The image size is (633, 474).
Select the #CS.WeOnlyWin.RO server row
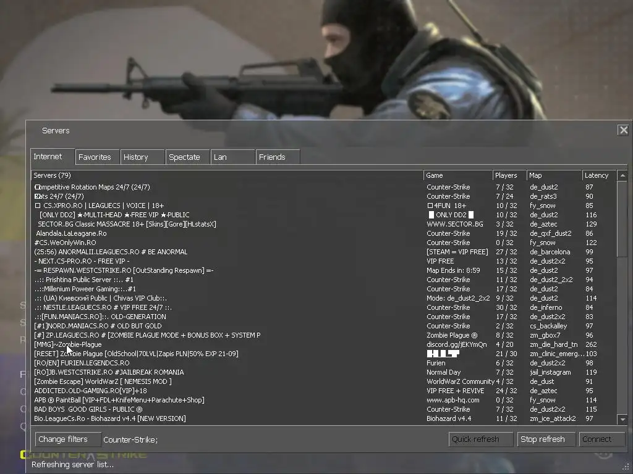pyautogui.click(x=324, y=243)
